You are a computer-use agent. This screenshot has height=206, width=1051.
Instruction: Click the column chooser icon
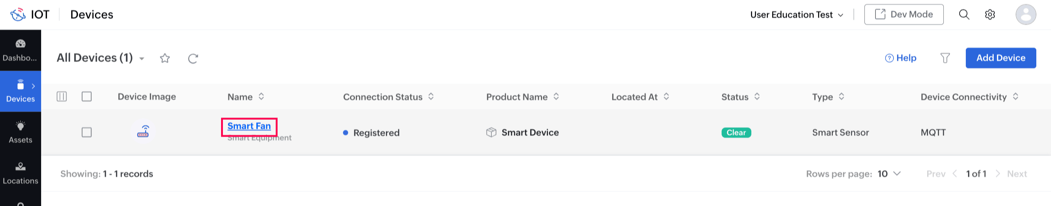[x=62, y=97]
